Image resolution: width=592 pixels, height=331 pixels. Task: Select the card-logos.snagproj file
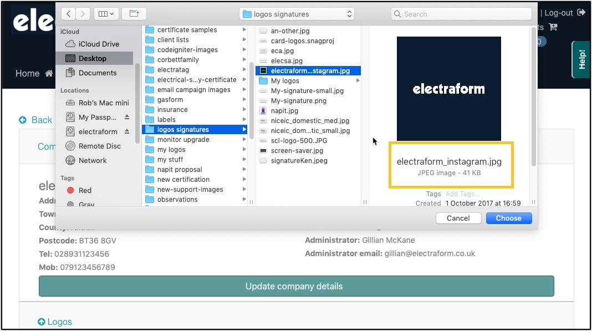click(x=308, y=41)
